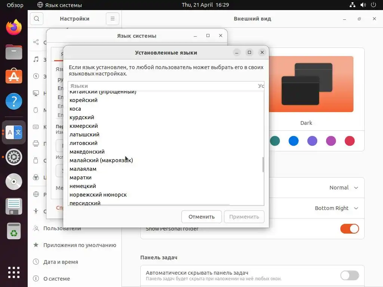Open the Язык системы app menu in top bar
Screen dimensions: 383x287
[x=59, y=5]
